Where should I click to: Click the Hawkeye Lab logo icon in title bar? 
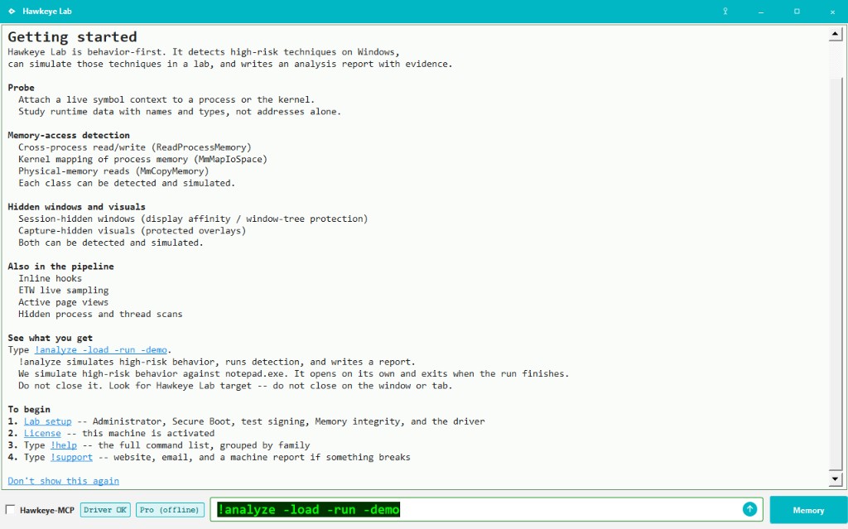[12, 11]
